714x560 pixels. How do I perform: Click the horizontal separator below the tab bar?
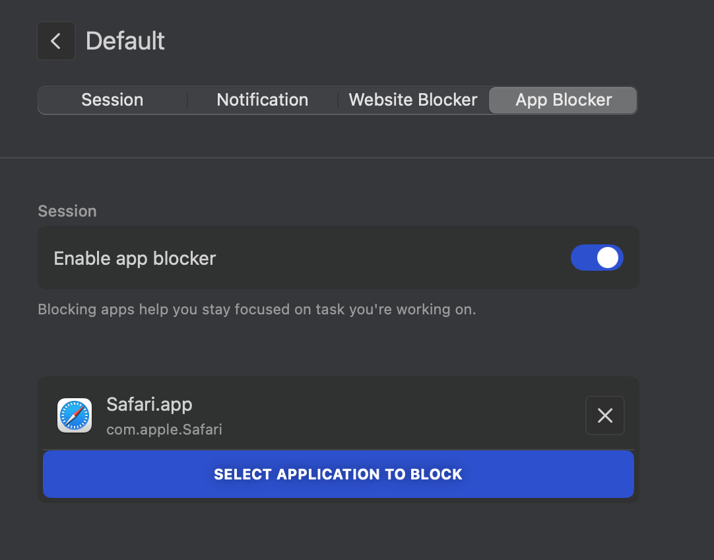[356, 158]
